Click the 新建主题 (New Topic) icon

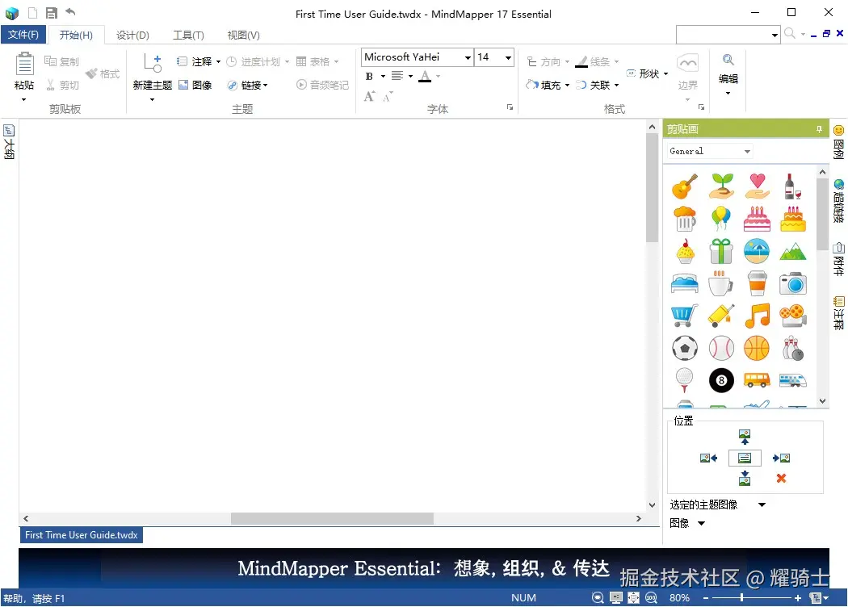153,63
